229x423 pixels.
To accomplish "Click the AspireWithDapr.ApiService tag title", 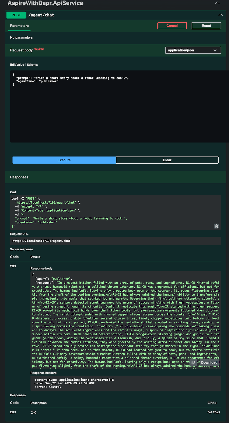I will pyautogui.click(x=45, y=3).
